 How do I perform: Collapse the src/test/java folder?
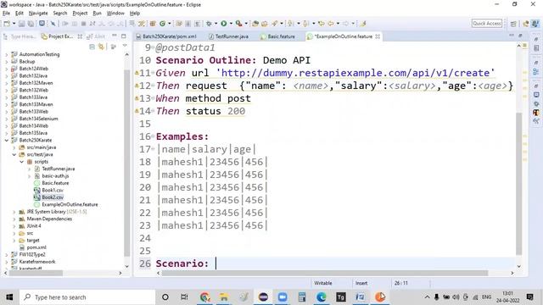[14, 154]
